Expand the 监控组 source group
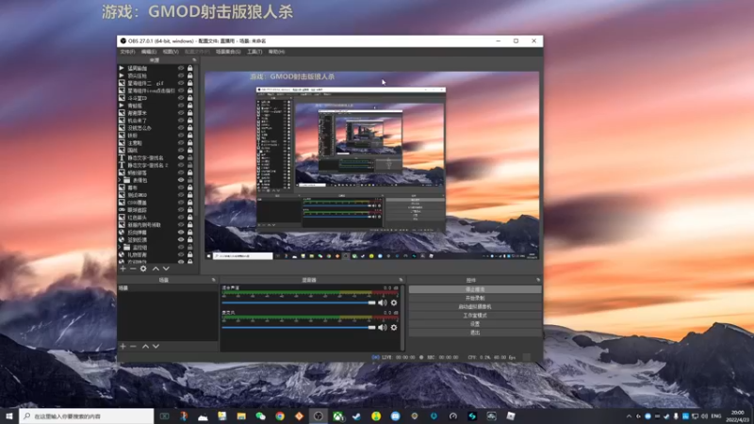The image size is (754, 424). 121,247
